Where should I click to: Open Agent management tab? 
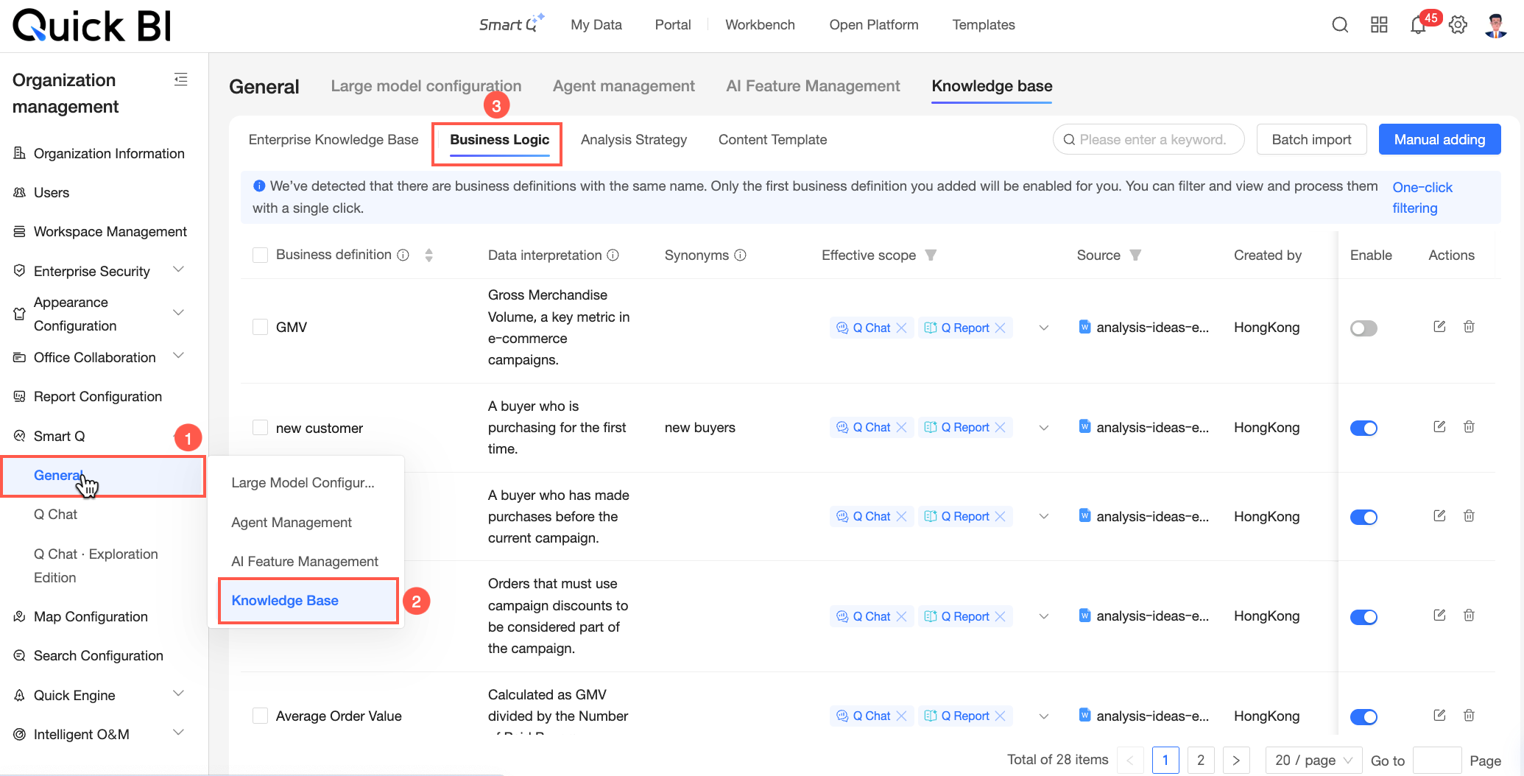624,86
